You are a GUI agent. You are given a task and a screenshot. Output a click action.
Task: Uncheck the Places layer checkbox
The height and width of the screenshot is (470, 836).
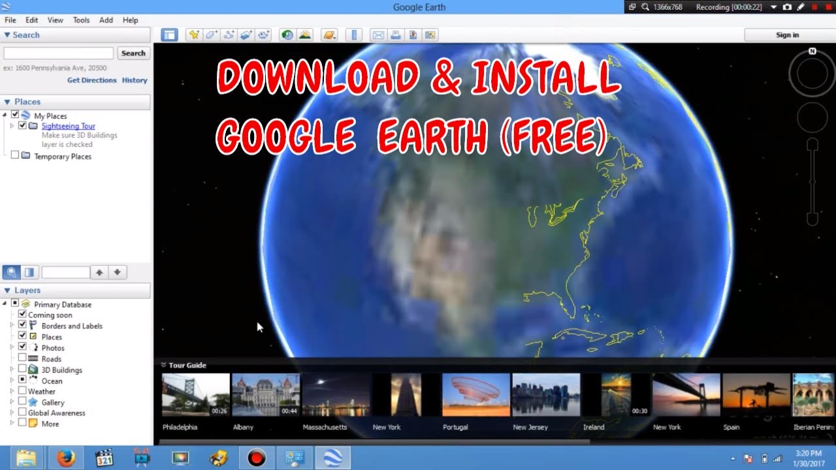click(x=23, y=336)
